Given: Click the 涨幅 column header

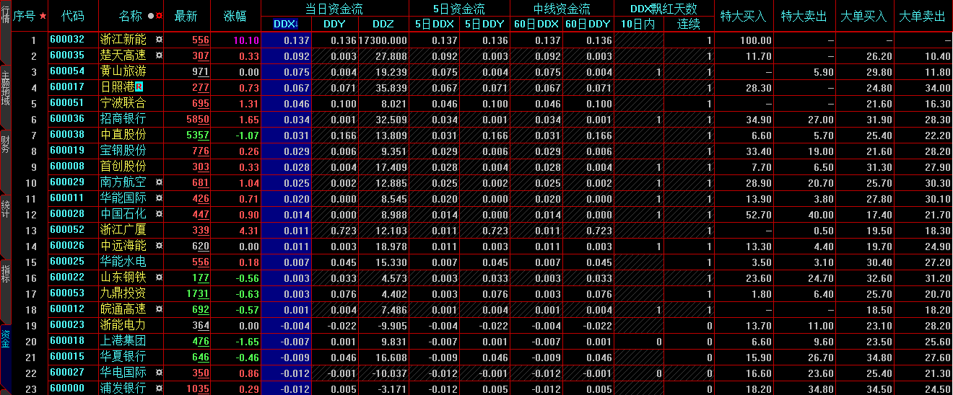Looking at the screenshot, I should pyautogui.click(x=235, y=16).
